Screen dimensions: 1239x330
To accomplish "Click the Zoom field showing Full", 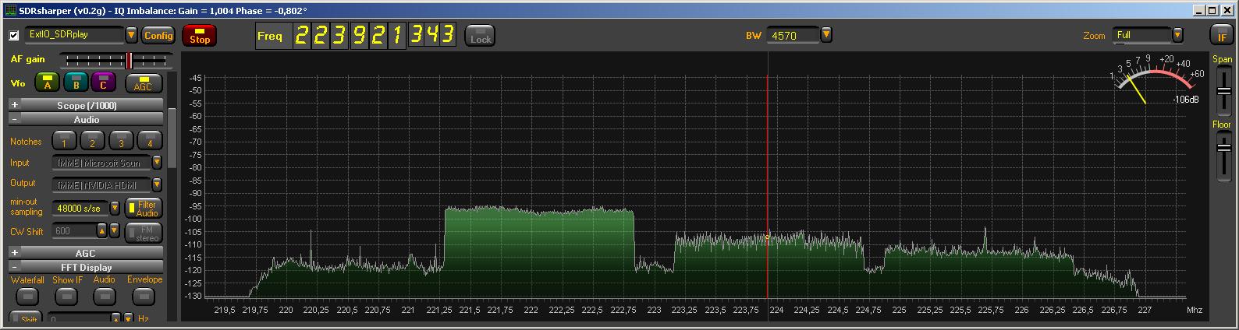I will click(x=1141, y=35).
